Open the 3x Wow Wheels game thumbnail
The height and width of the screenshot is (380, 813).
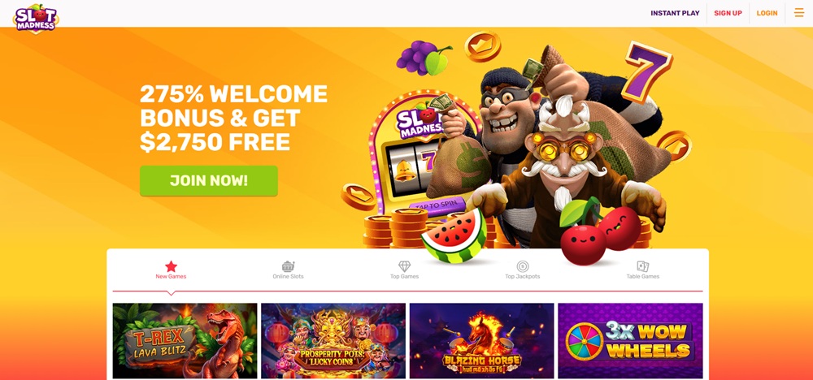tap(631, 341)
